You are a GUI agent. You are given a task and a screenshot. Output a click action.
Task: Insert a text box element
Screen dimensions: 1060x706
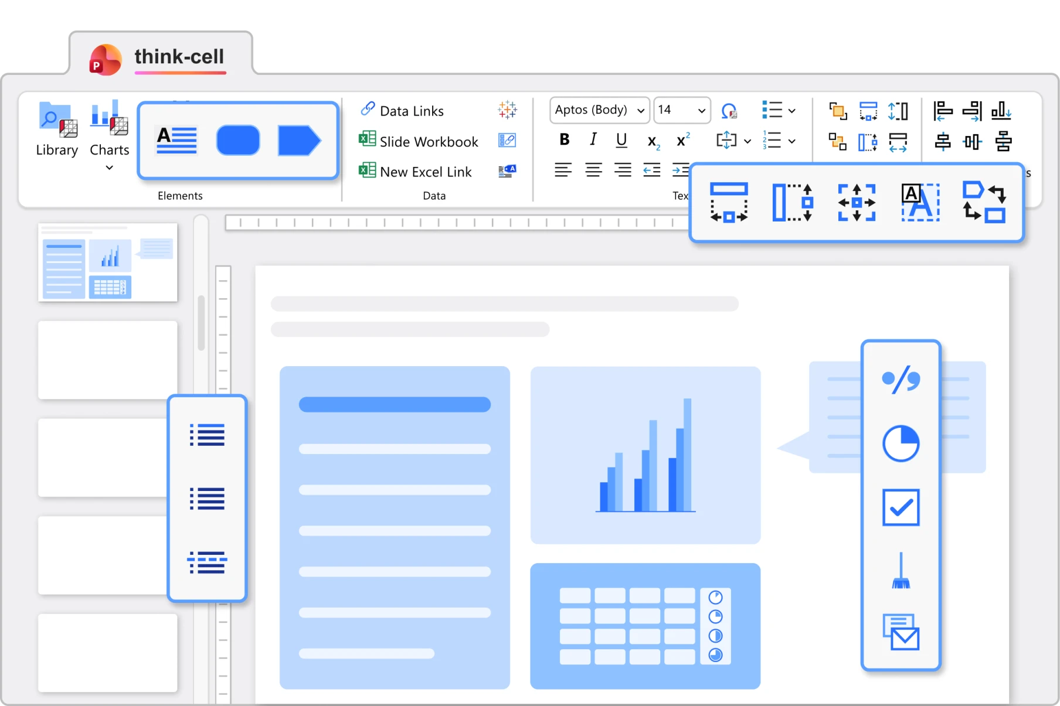(x=176, y=141)
